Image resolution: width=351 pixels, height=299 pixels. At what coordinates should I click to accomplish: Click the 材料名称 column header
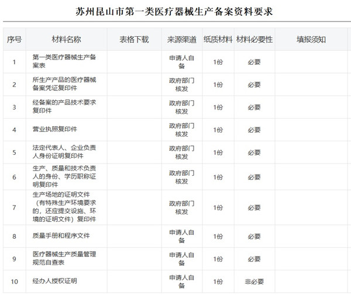67,40
